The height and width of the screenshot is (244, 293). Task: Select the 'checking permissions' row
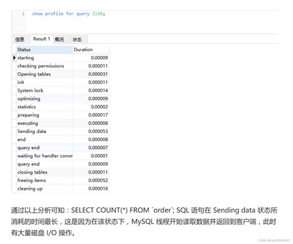click(62, 66)
